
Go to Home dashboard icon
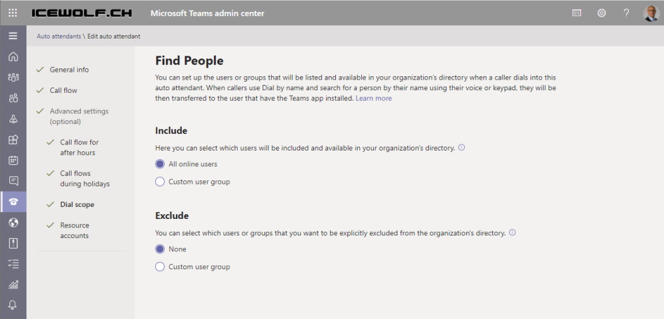[x=13, y=56]
